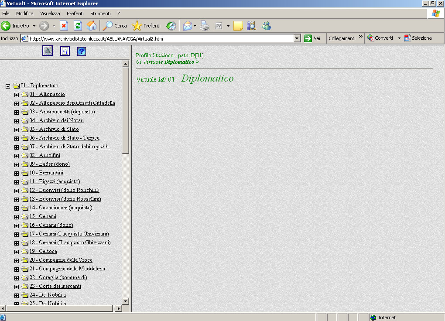Click the printer icon in toolbar
This screenshot has height=321, width=445.
point(205,26)
